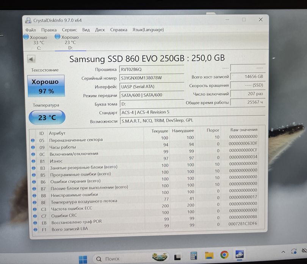Open File Explorer from the taskbar

point(209,255)
